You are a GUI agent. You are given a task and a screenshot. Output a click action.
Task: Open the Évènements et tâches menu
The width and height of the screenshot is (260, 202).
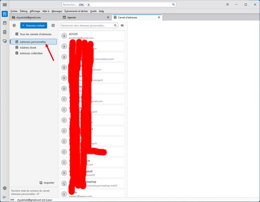pos(76,11)
